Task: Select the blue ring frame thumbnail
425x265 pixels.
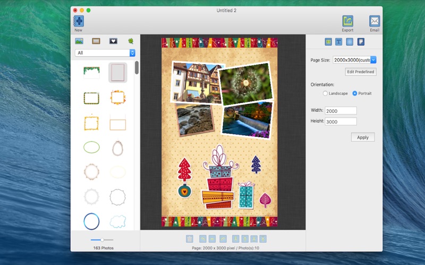Action: click(x=91, y=222)
